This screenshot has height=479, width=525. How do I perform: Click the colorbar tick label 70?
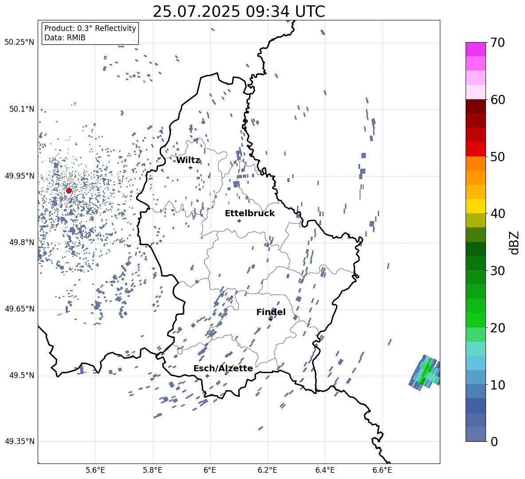[498, 43]
